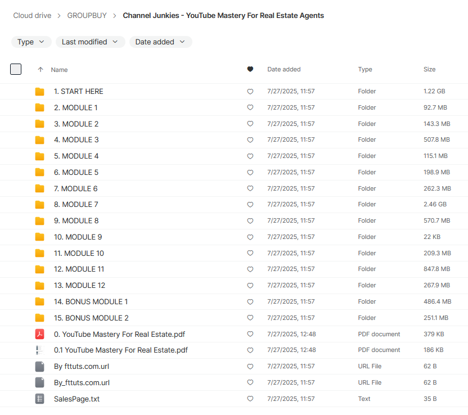Image resolution: width=468 pixels, height=415 pixels.
Task: Open folder named 11. MODULE 10
Action: pos(79,254)
